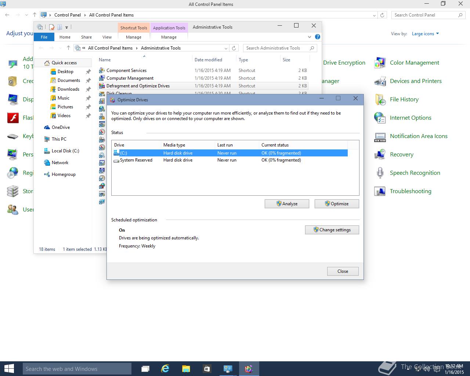470x376 pixels.
Task: Open Manage tab under Application Tools
Action: [x=169, y=37]
